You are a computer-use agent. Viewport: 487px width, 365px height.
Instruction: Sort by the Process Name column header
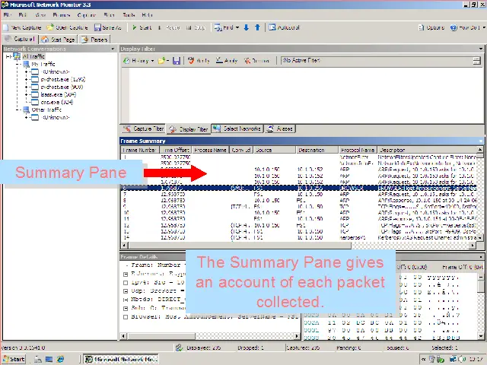[210, 150]
